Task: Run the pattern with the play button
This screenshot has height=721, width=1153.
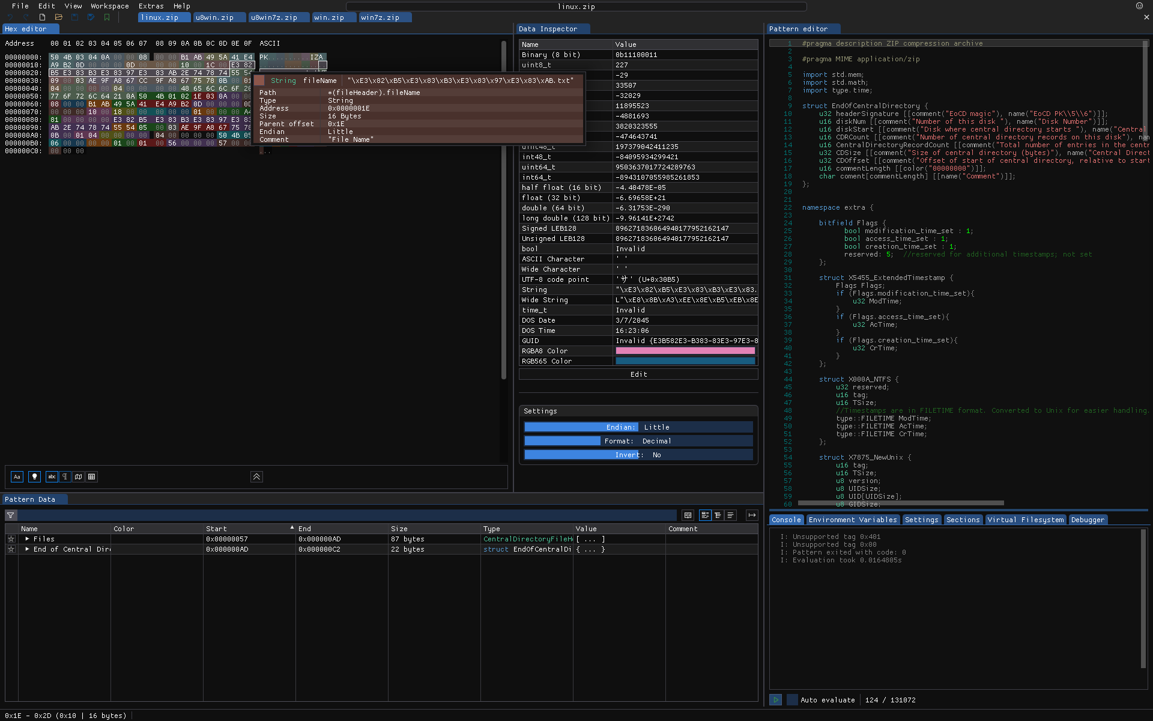Action: (x=775, y=699)
